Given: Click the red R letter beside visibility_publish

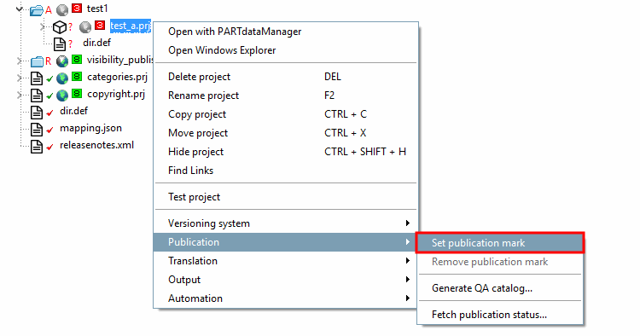Looking at the screenshot, I should coord(48,61).
